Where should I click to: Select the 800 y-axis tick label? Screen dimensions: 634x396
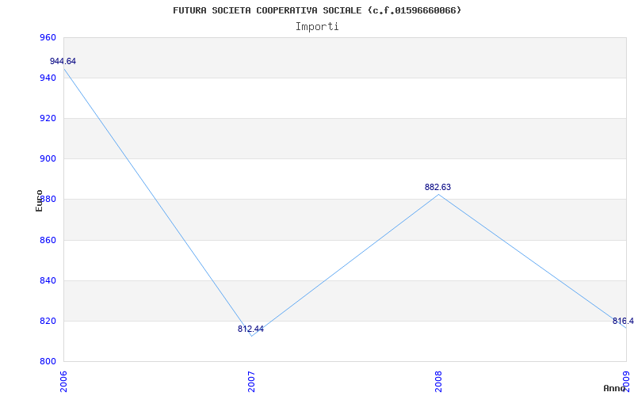point(48,362)
